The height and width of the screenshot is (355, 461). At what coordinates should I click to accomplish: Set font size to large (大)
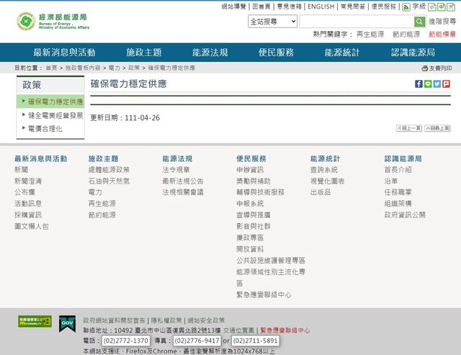tap(449, 6)
